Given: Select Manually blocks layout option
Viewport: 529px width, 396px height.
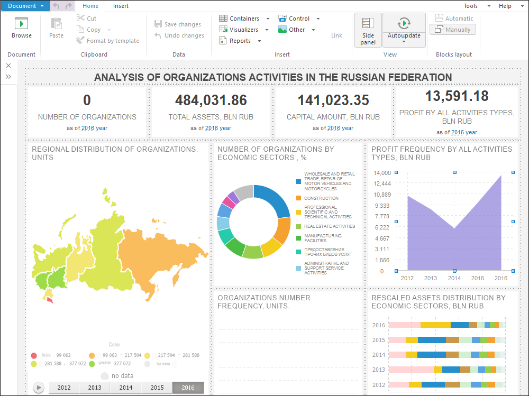Looking at the screenshot, I should click(x=453, y=30).
